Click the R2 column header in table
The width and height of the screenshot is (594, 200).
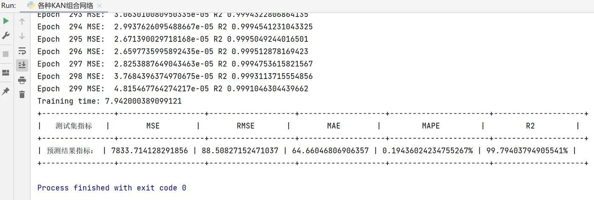pyautogui.click(x=530, y=126)
